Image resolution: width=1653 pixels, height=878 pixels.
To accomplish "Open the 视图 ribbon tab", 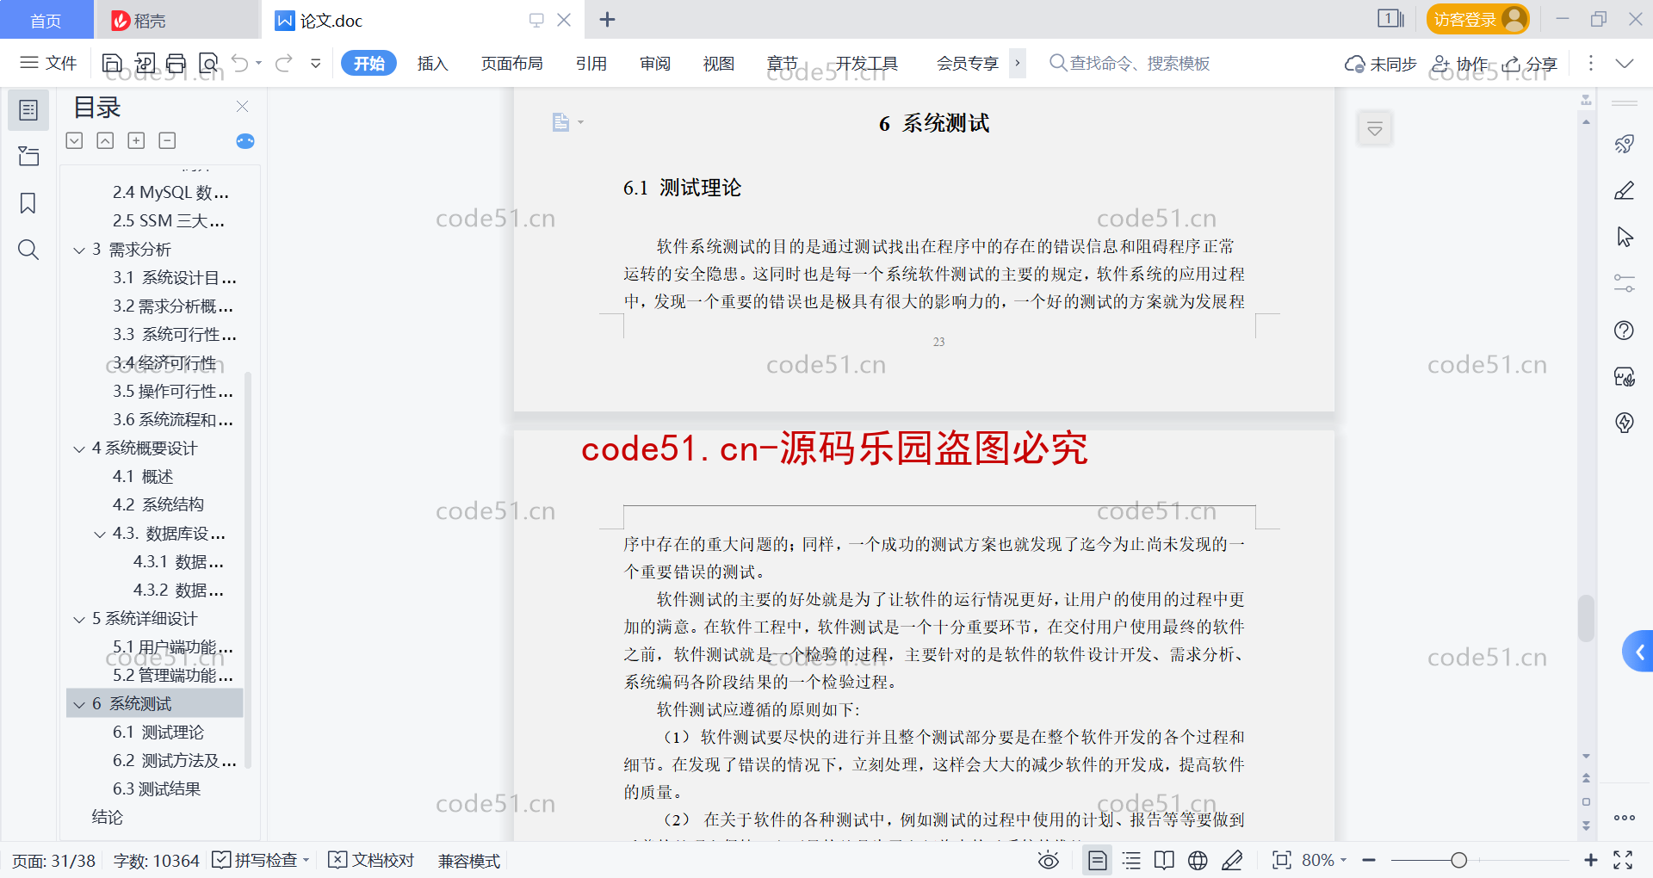I will click(719, 63).
